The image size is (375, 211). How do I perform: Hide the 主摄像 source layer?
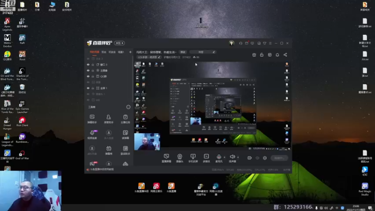click(x=88, y=71)
